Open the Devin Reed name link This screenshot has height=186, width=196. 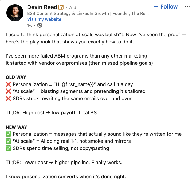[42, 7]
